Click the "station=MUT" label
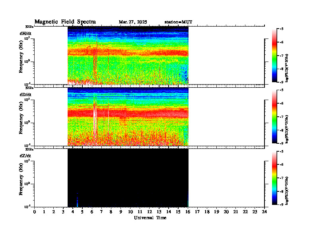315x243 pixels. point(178,22)
